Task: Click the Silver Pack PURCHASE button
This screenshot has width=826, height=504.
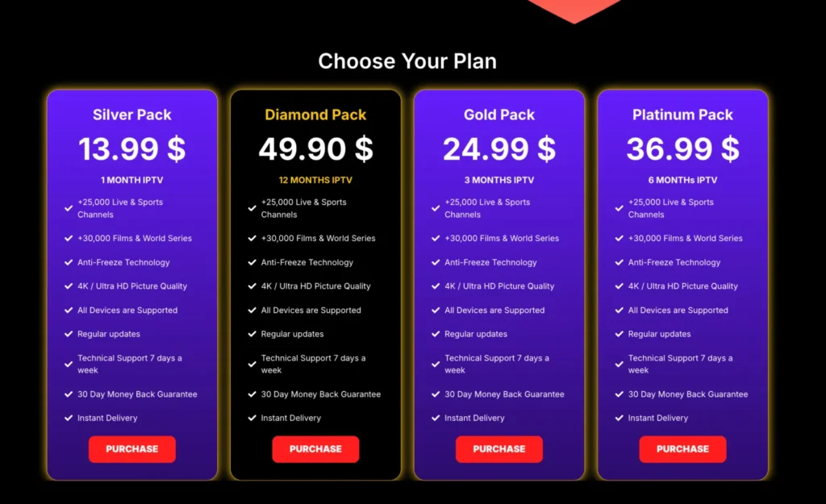Action: pos(131,448)
